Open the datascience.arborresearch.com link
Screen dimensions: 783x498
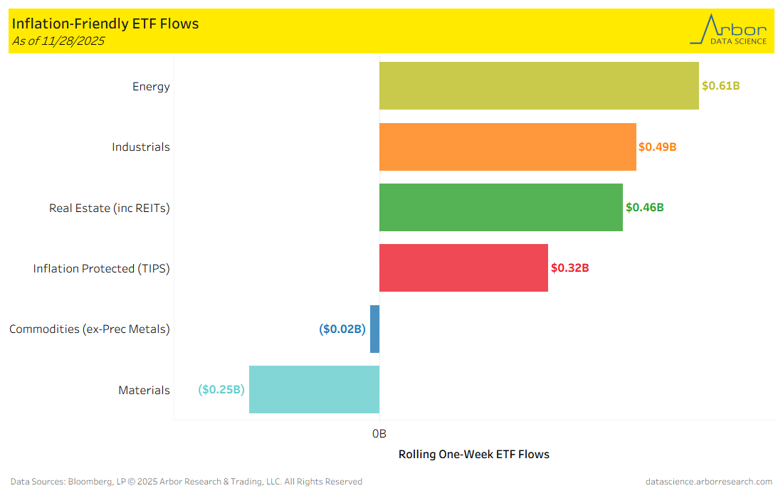pos(708,482)
